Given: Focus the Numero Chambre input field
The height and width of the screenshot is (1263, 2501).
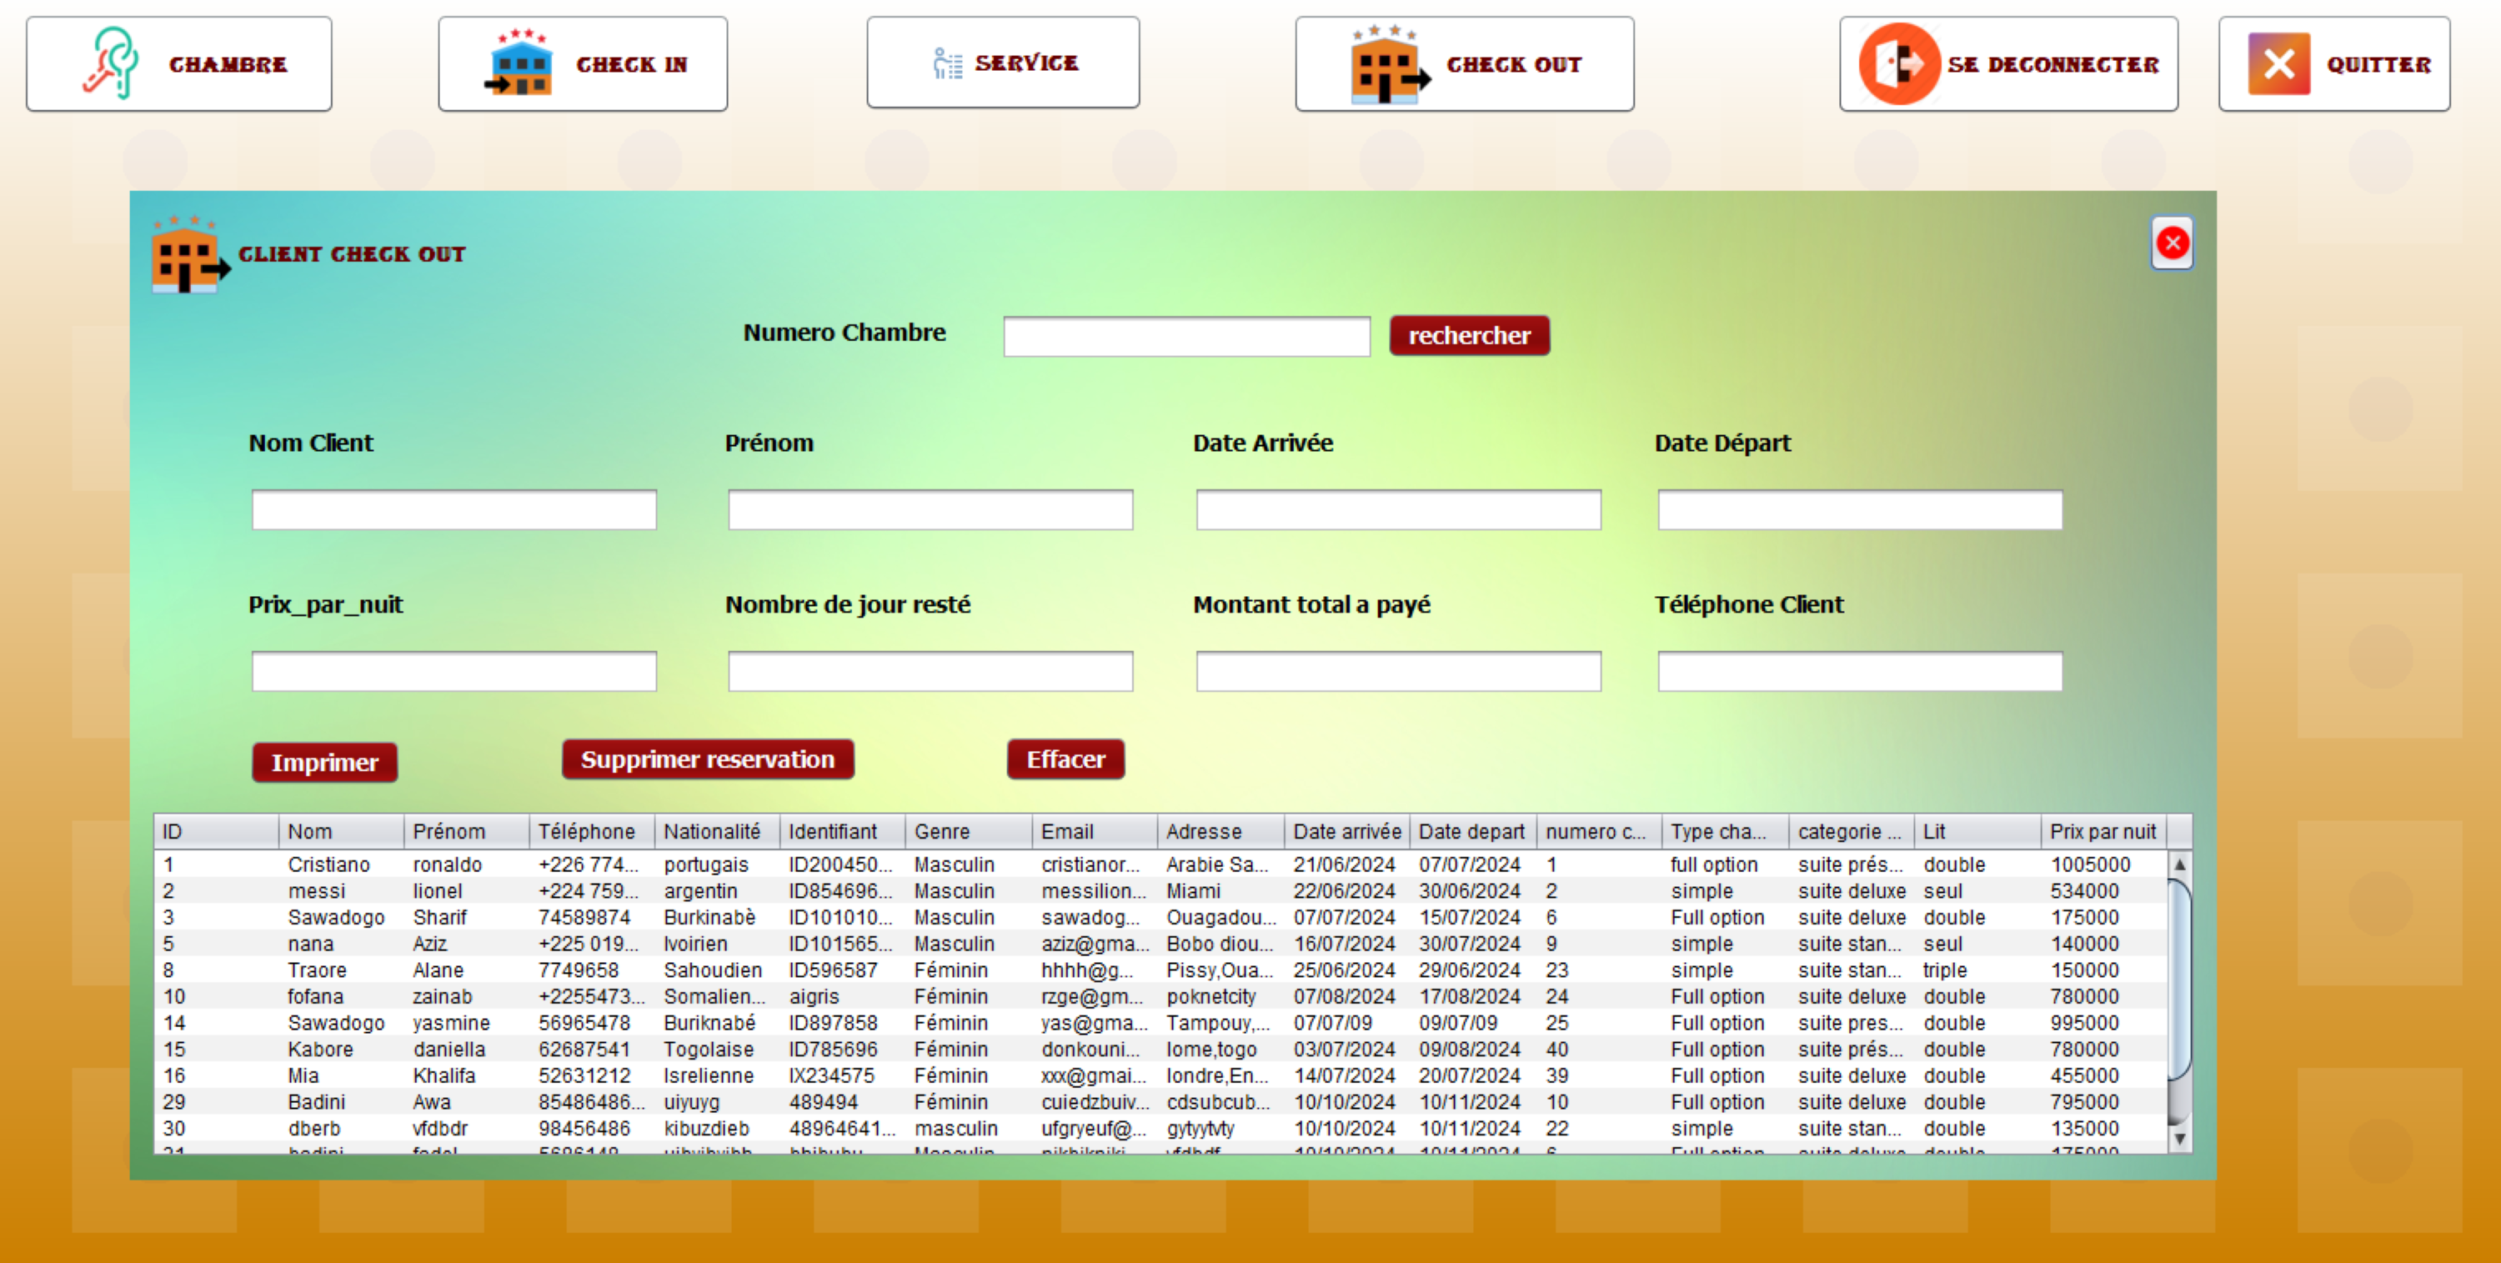Looking at the screenshot, I should pyautogui.click(x=1185, y=336).
